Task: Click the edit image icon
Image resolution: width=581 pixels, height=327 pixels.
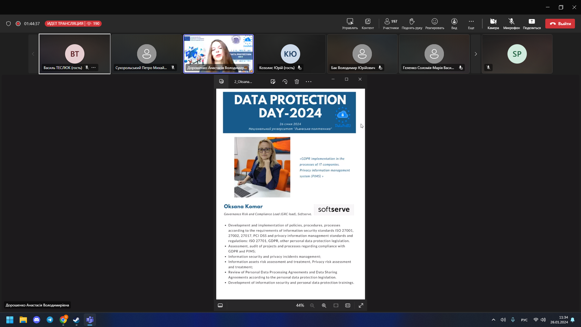Action: 273,81
